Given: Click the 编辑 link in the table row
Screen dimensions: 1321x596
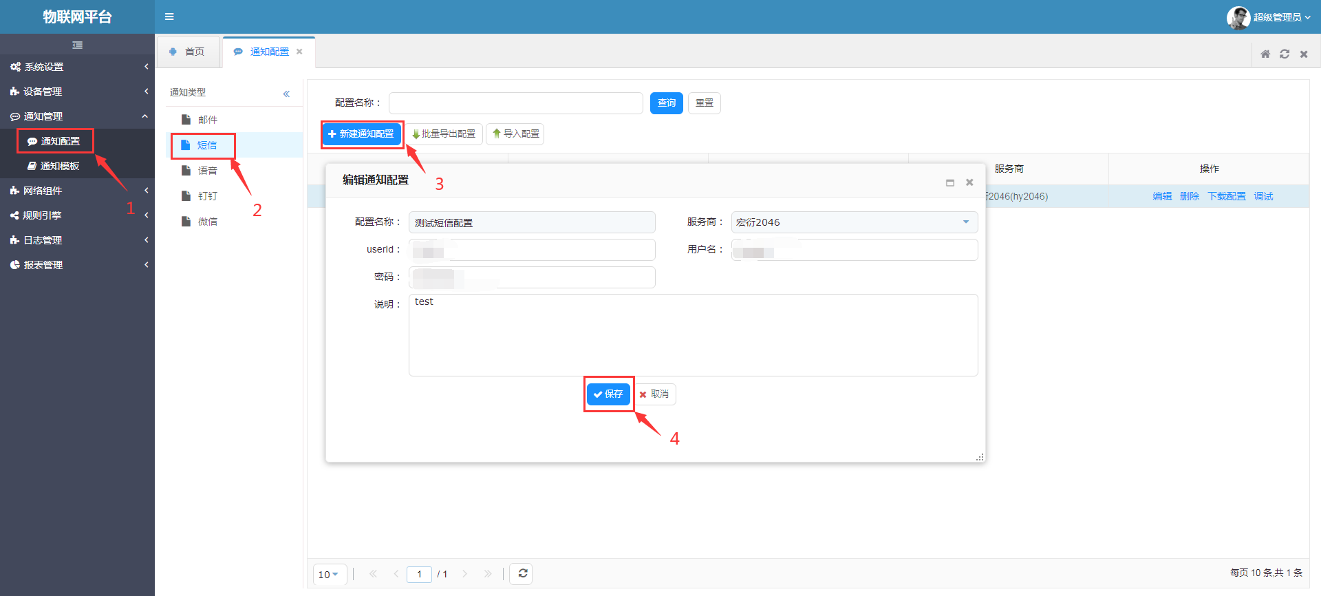Looking at the screenshot, I should point(1162,196).
